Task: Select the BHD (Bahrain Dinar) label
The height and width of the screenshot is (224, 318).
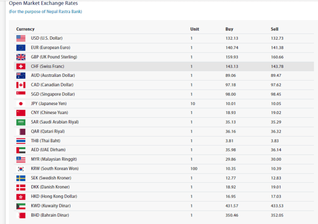Action: 50,215
